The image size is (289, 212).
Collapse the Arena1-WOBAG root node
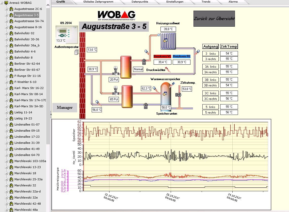pos(2,3)
